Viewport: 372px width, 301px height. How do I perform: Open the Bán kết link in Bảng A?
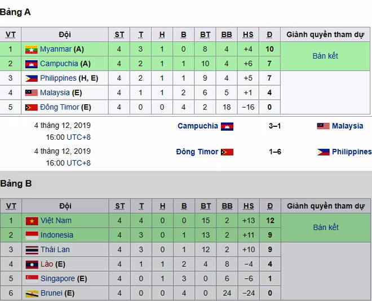(325, 56)
